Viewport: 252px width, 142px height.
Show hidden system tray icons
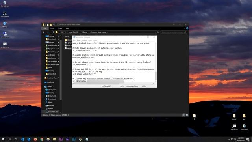click(x=229, y=139)
